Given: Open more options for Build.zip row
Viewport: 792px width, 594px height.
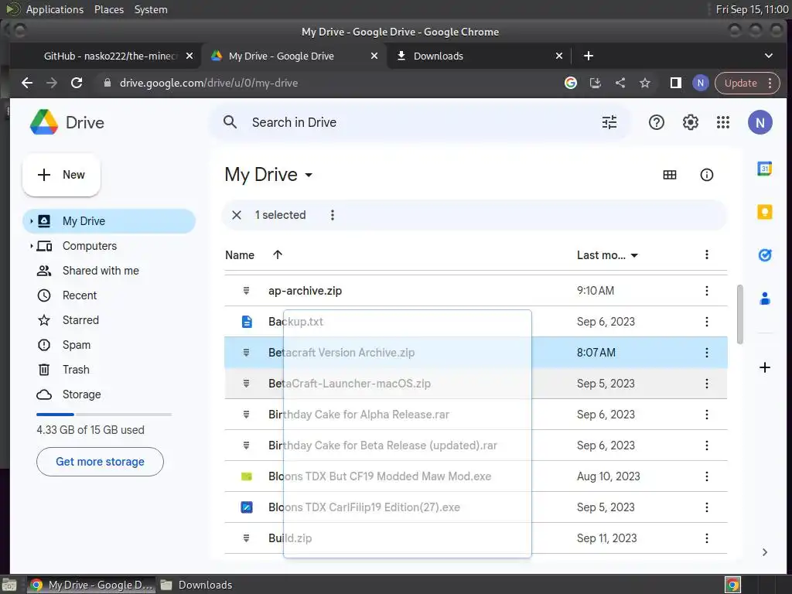Looking at the screenshot, I should click(x=706, y=538).
